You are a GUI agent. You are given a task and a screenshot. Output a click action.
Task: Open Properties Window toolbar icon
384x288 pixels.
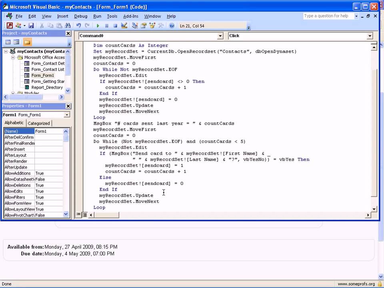[144, 26]
